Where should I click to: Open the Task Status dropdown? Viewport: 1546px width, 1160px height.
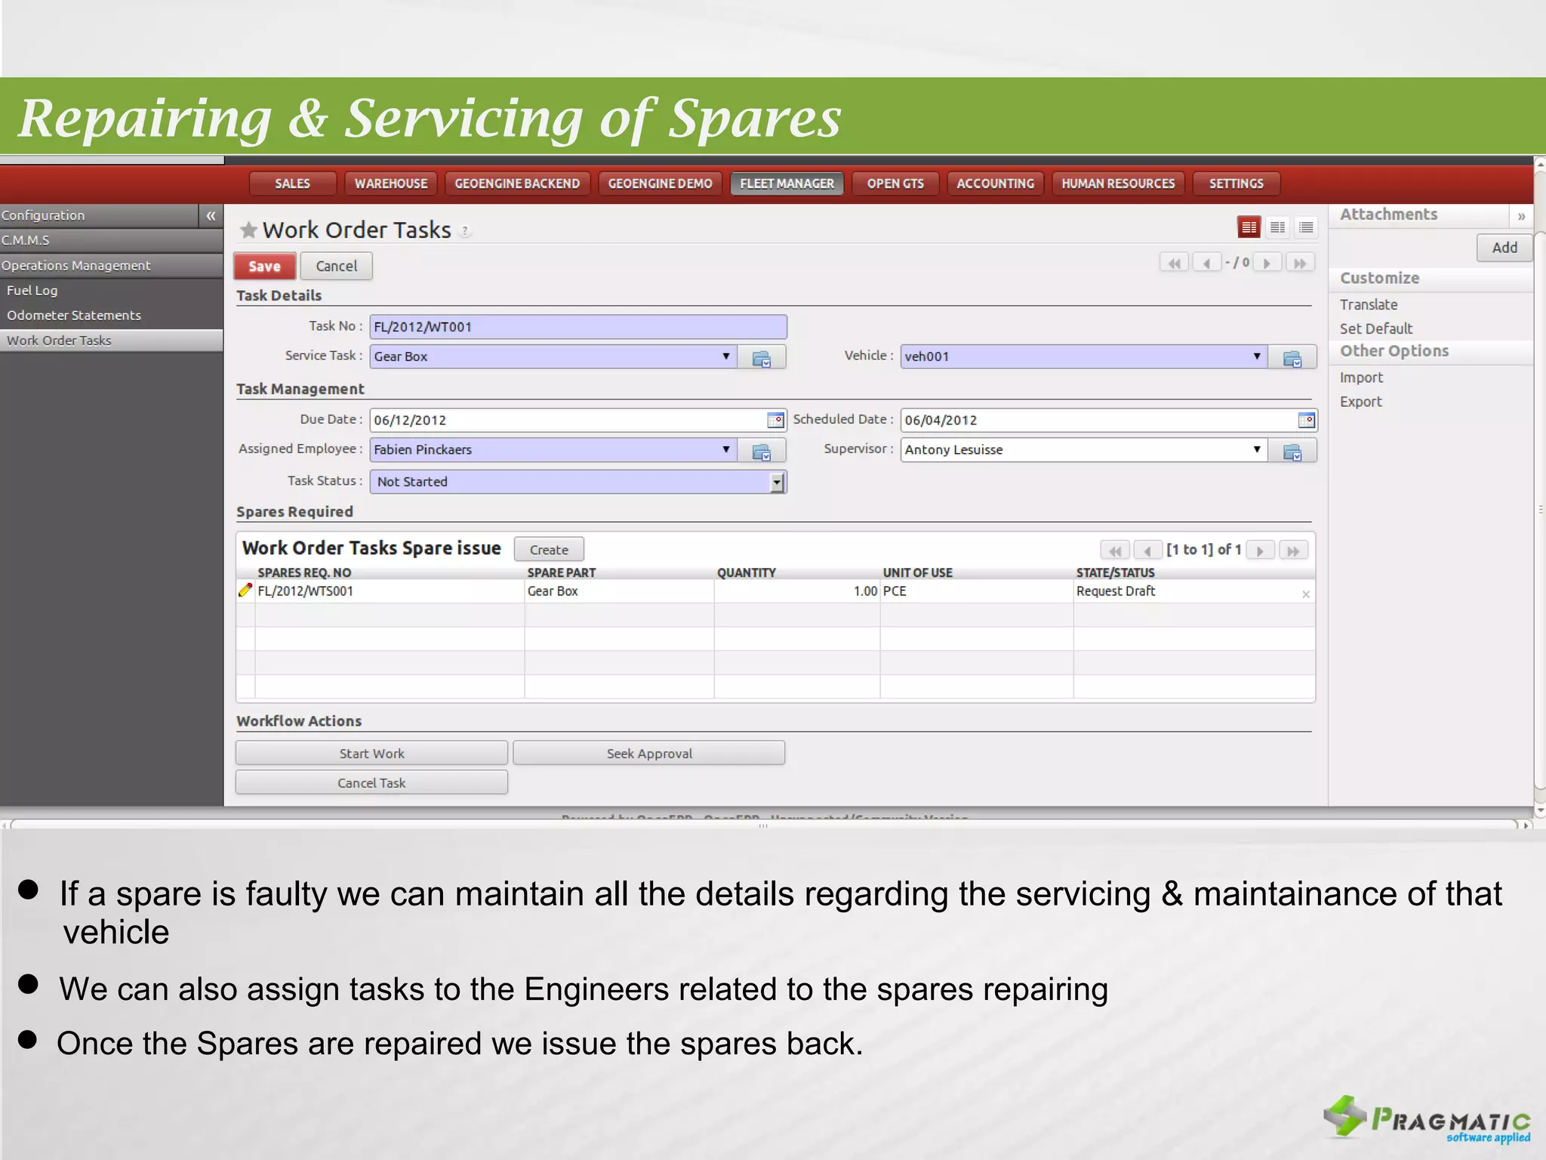pos(777,483)
